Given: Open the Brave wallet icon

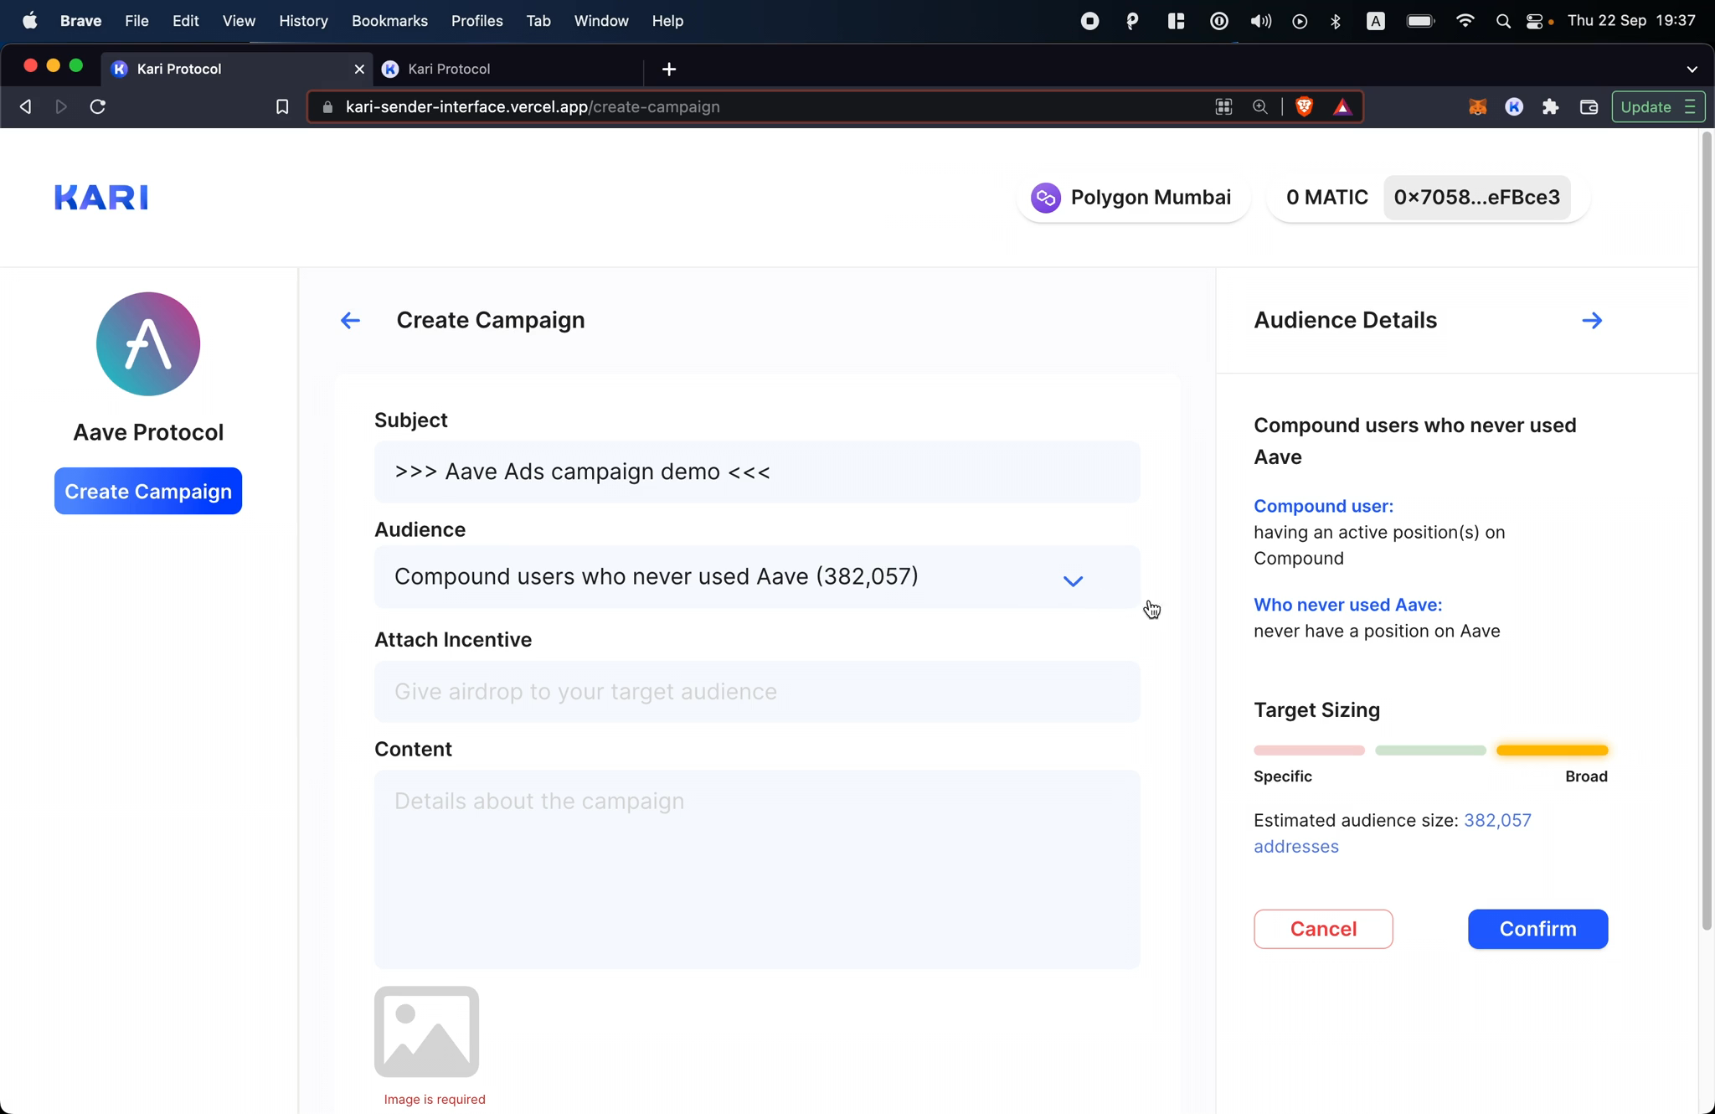Looking at the screenshot, I should 1589,106.
